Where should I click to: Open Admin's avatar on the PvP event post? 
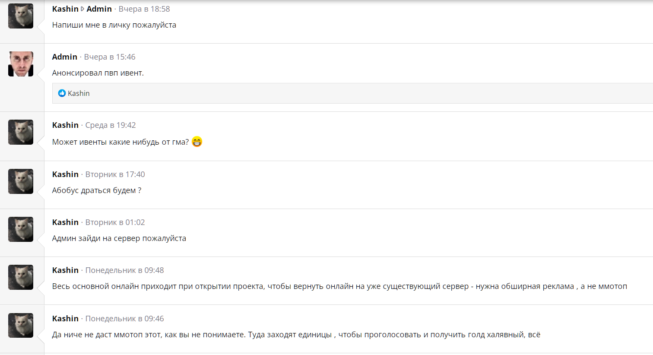click(21, 64)
